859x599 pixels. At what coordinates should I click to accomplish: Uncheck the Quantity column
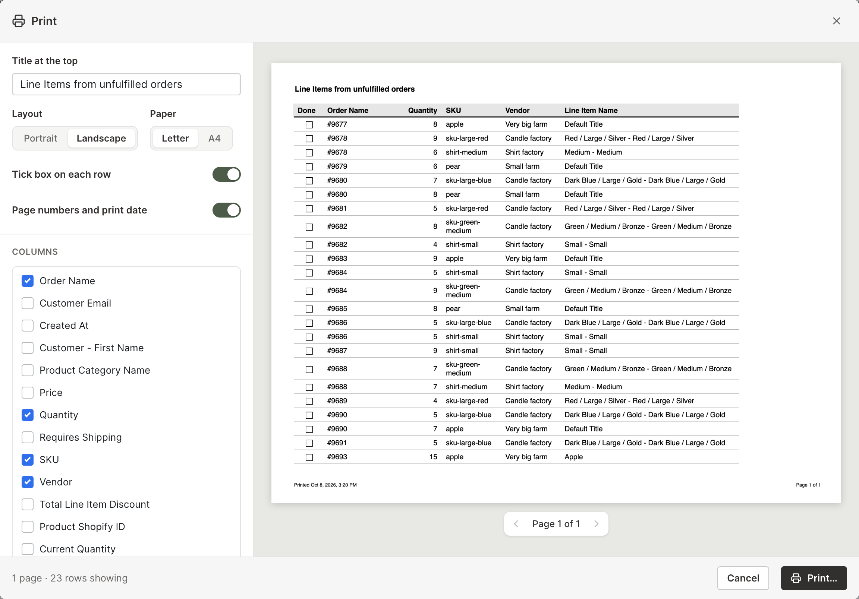28,415
